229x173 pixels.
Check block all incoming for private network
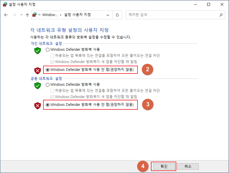tap(52, 56)
